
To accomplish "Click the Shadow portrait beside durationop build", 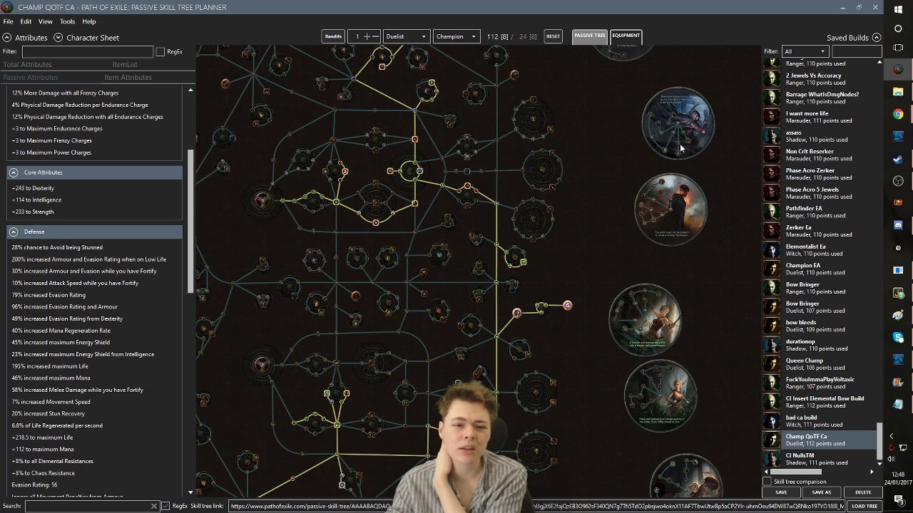I will pos(772,345).
